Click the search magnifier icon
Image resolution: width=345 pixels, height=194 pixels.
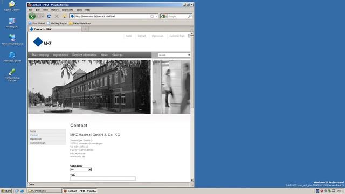(x=190, y=16)
